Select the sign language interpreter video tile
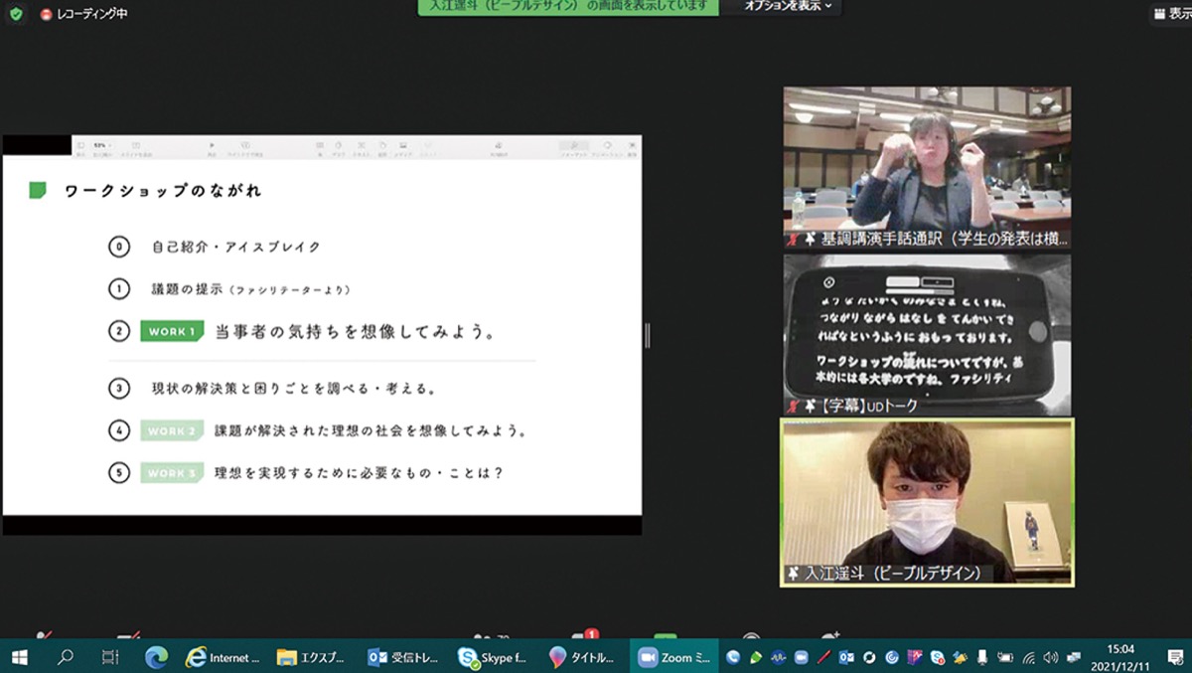The width and height of the screenshot is (1192, 673). (x=927, y=167)
